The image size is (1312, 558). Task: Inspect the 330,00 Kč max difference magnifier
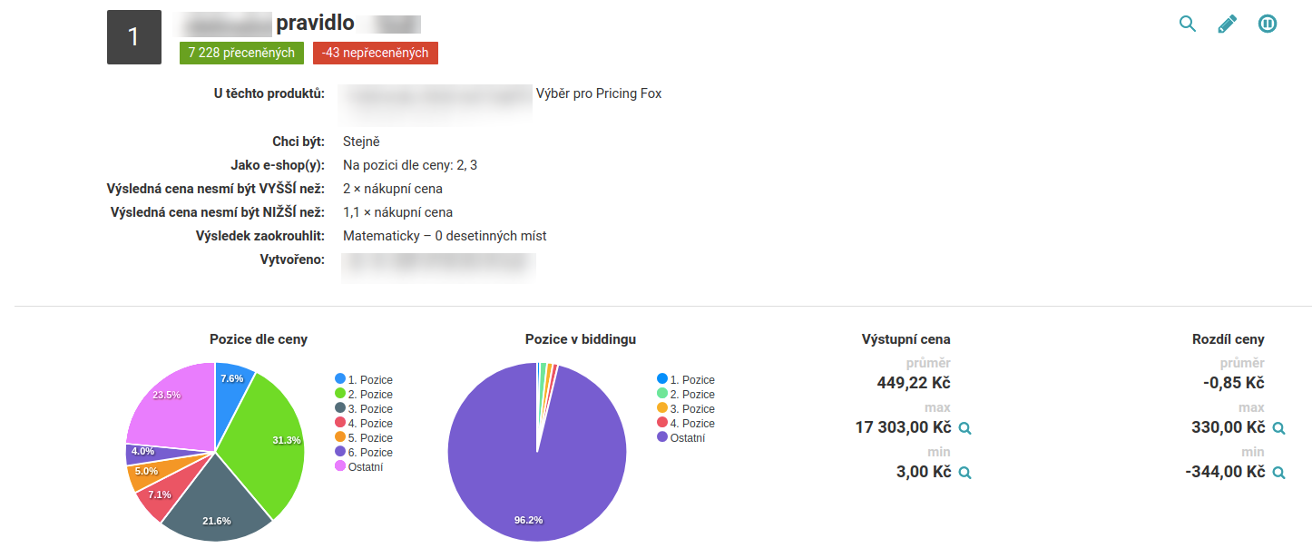point(1278,428)
